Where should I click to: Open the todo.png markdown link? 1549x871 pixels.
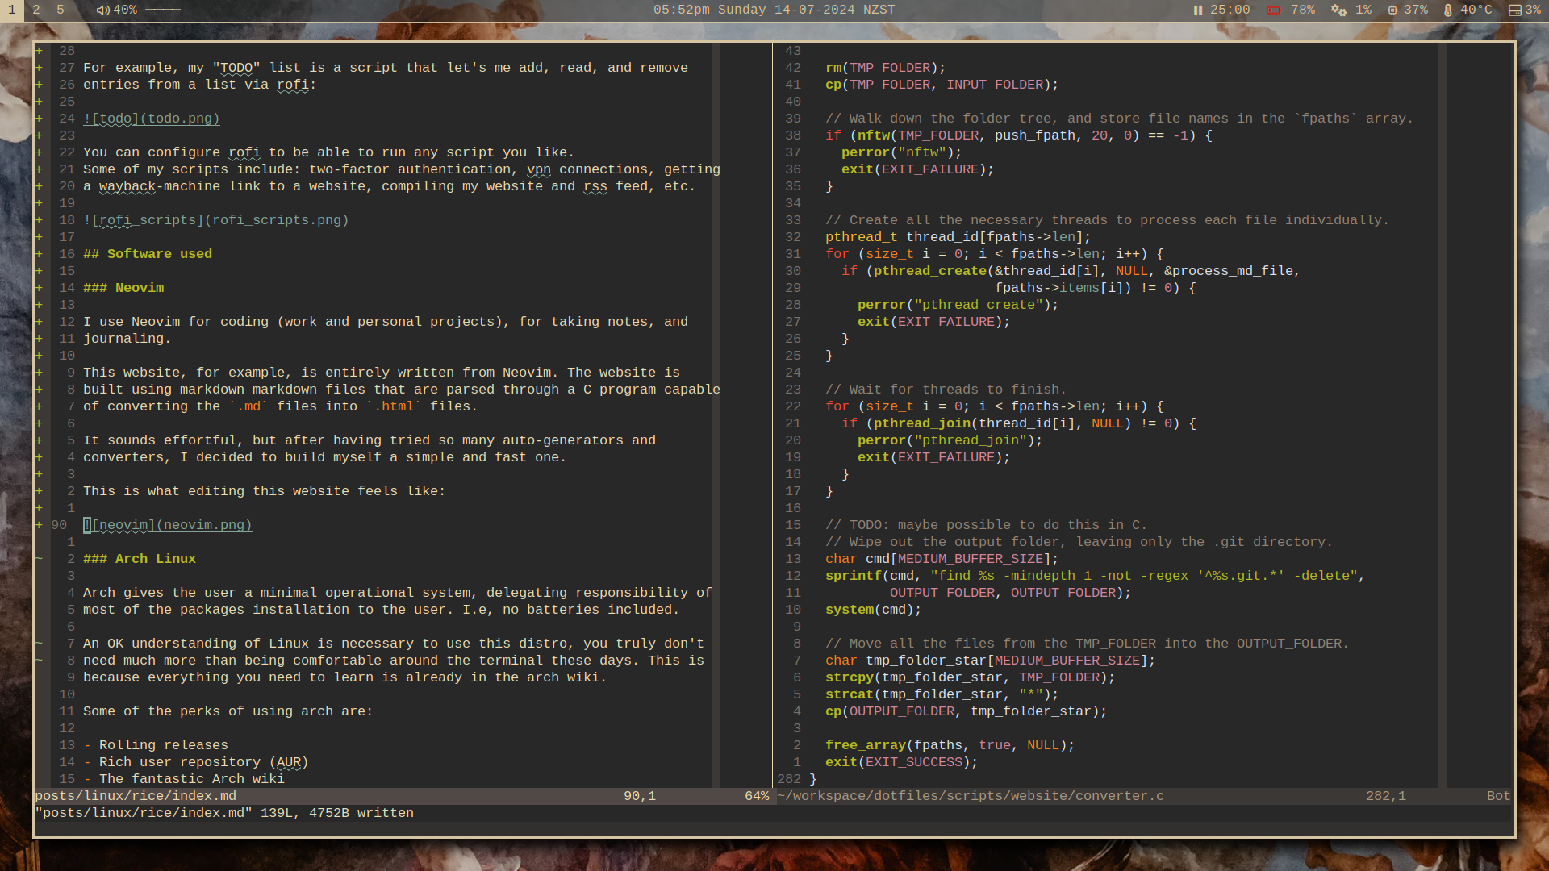151,119
